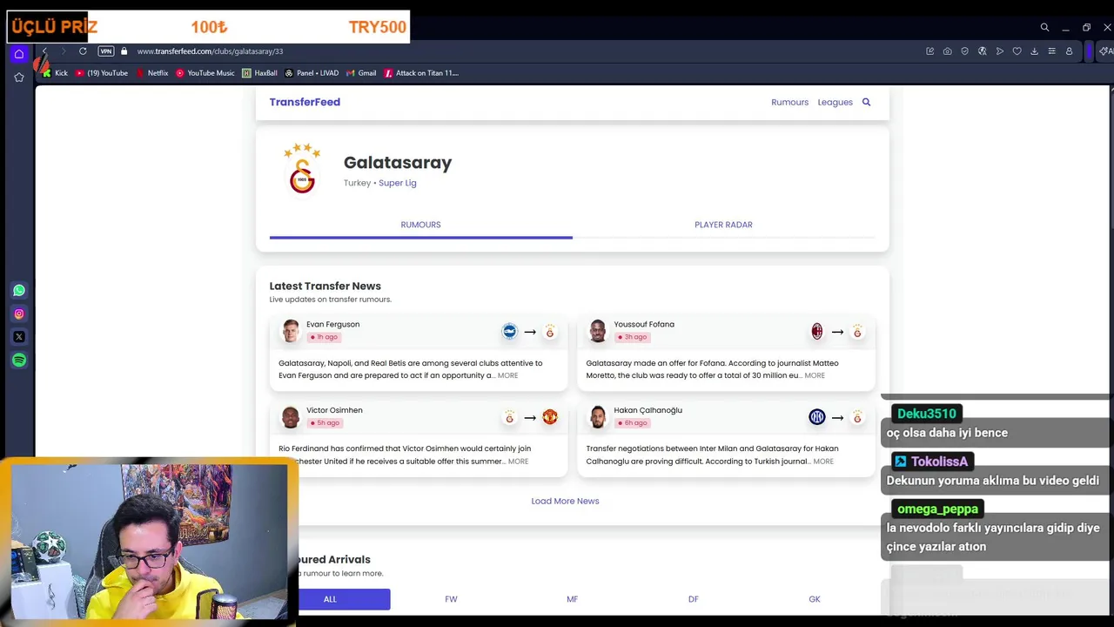Expand MORE on Hakan Çalhanoğlu rumour
1114x627 pixels.
point(823,462)
